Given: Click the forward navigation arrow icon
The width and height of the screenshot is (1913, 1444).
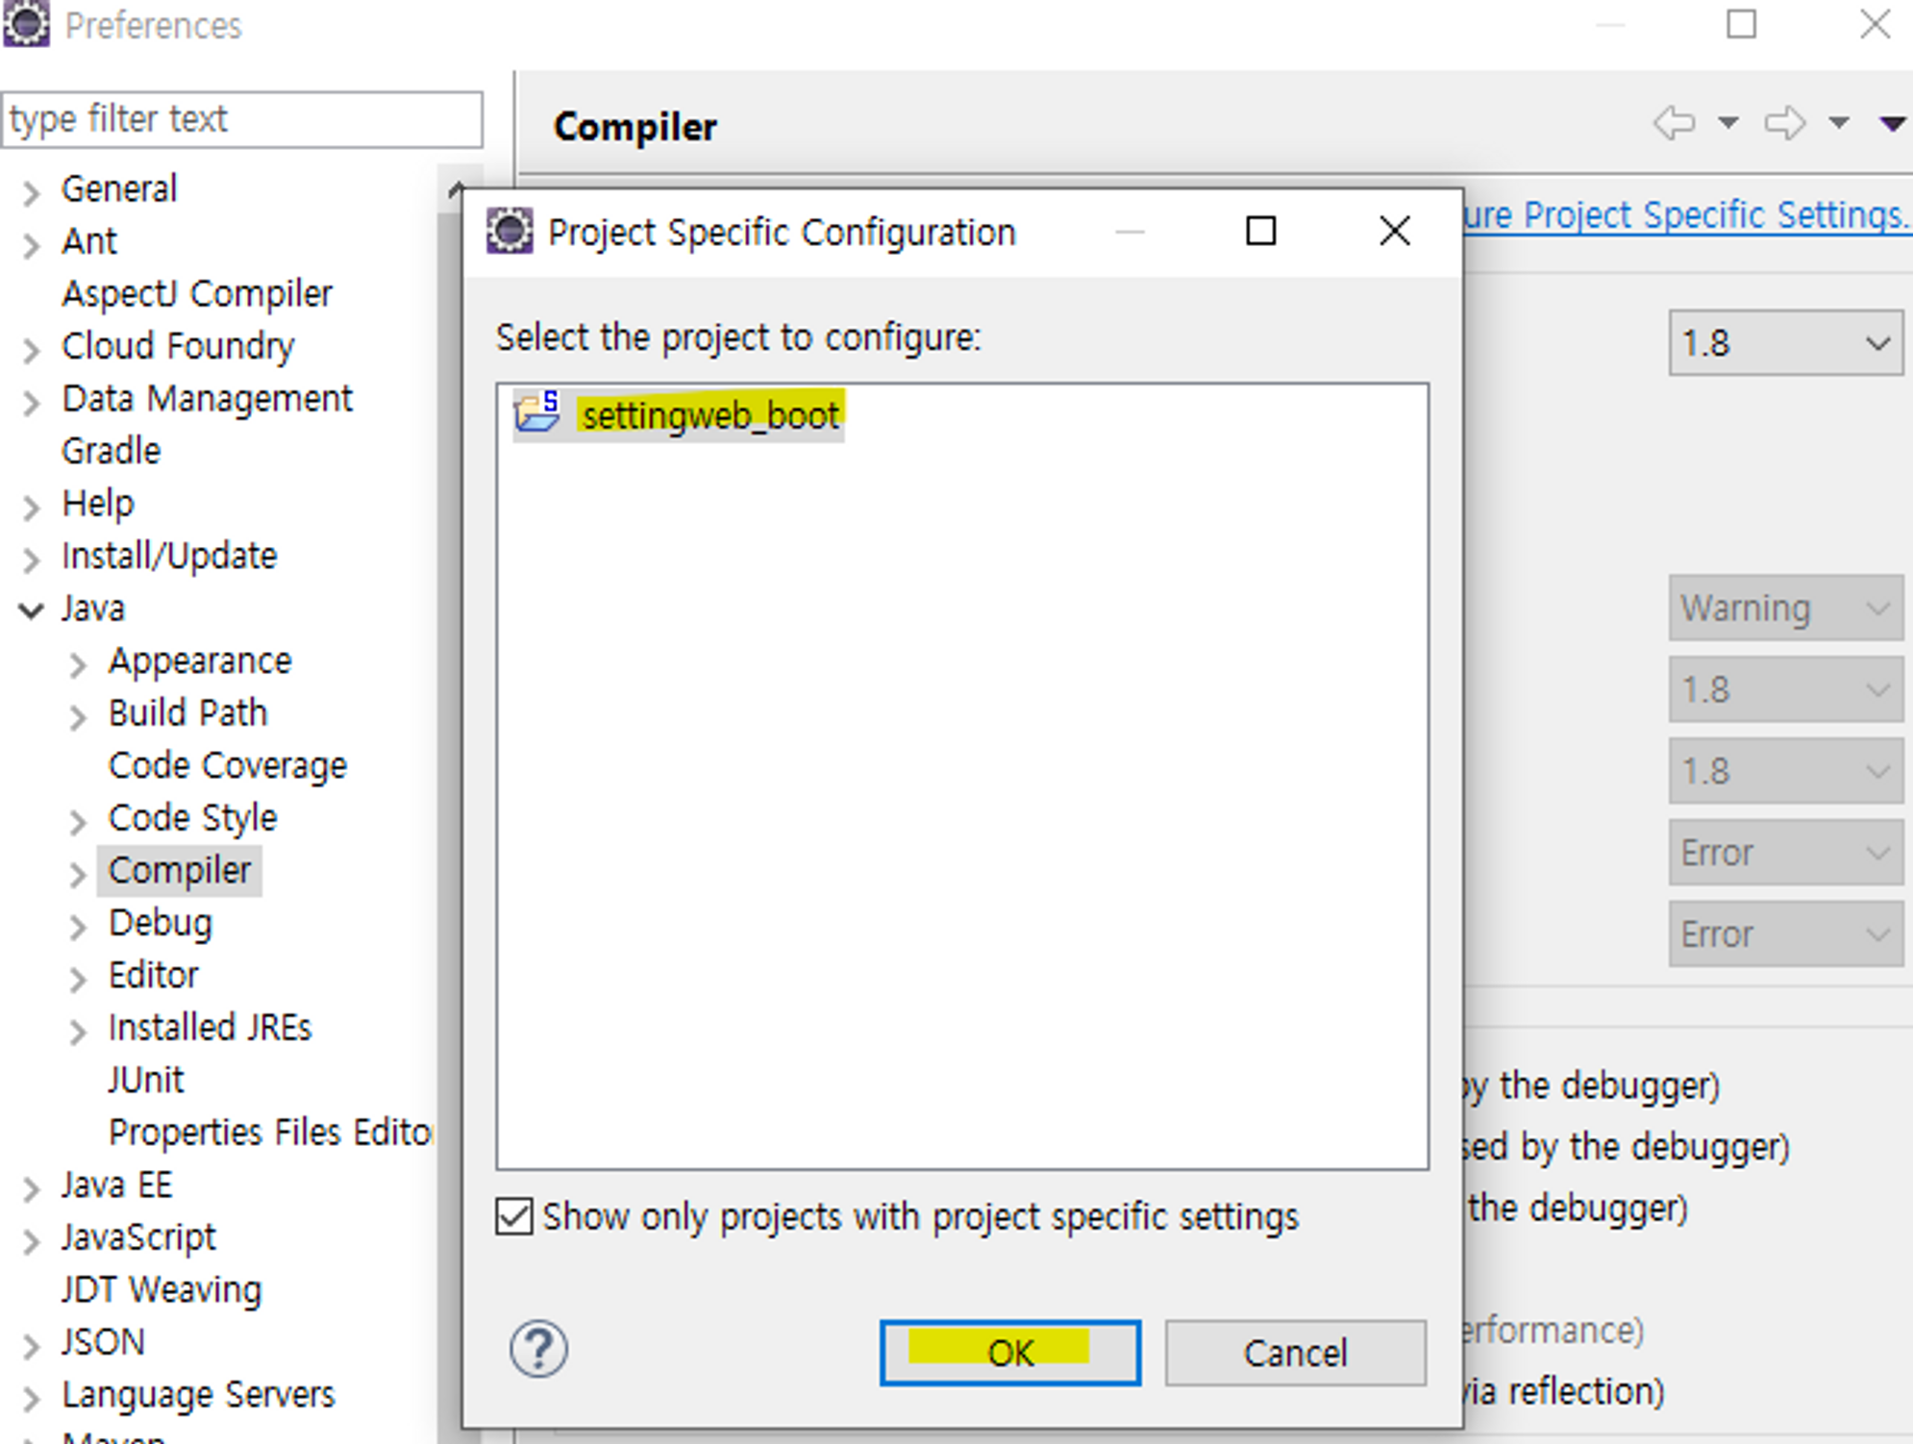Looking at the screenshot, I should 1784,123.
